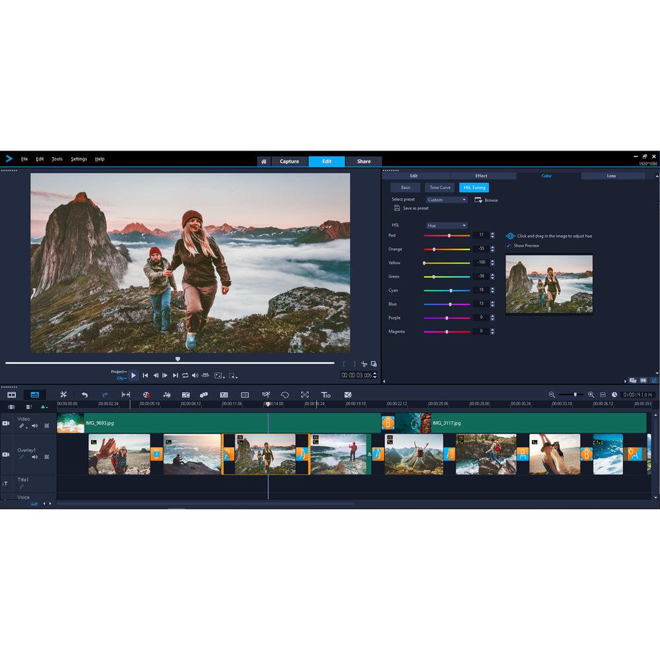The height and width of the screenshot is (660, 660).
Task: Mute the Overlay1 track audio
Action: coord(34,456)
